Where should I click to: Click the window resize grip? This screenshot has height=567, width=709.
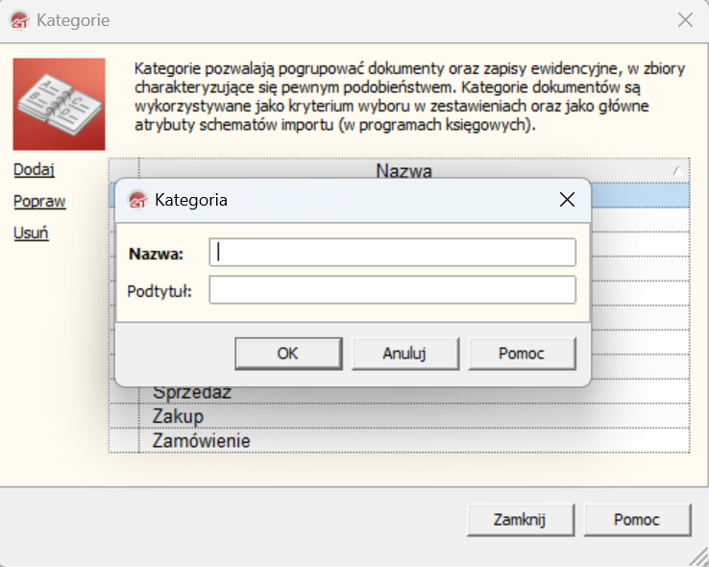tap(699, 557)
